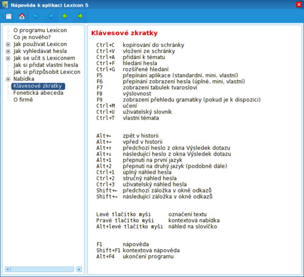Viewport: 304px width, 277px height.
Task: Expand the 'Jak se učit s Lexiconem' node
Action: (x=8, y=58)
